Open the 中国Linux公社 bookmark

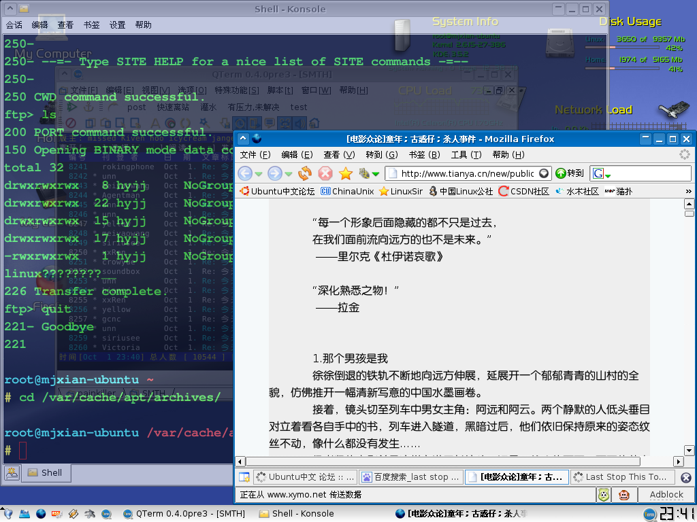point(461,191)
